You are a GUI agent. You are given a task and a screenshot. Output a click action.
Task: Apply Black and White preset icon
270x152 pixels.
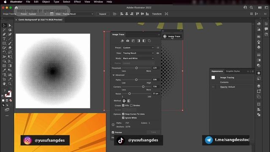(144, 41)
